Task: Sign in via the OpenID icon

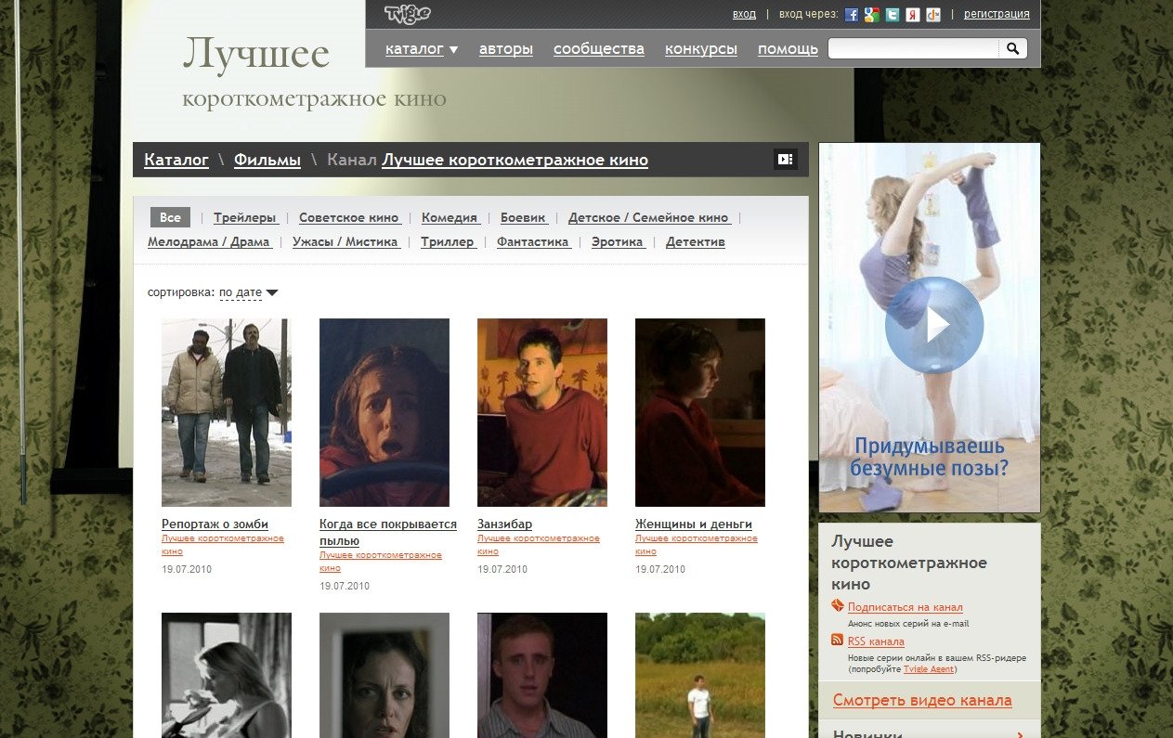Action: click(933, 14)
